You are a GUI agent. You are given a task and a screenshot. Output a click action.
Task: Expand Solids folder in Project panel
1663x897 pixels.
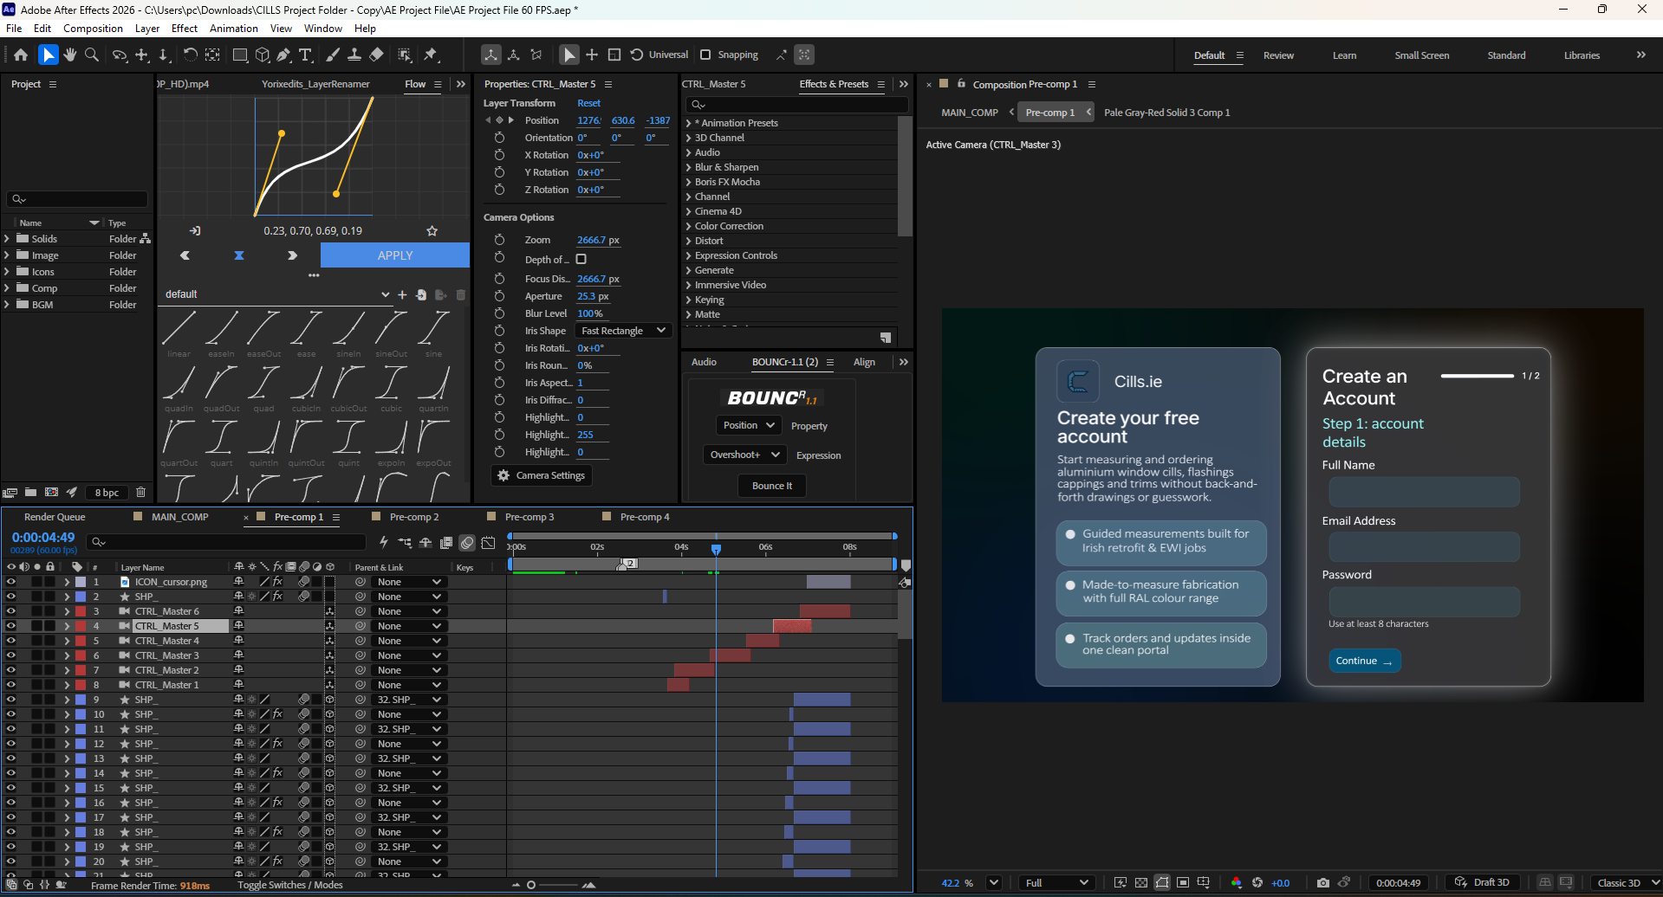(7, 239)
